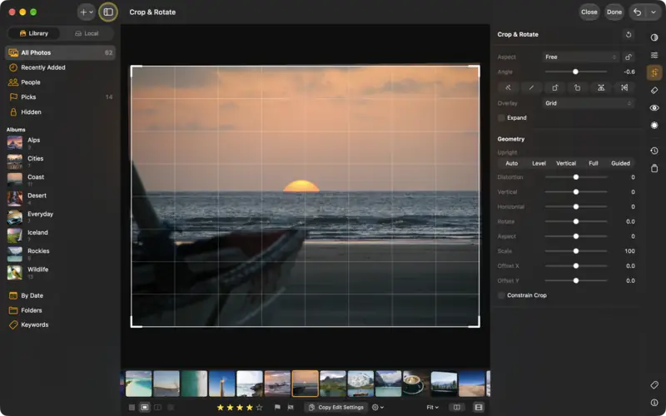Select Level upright mode

click(x=539, y=163)
